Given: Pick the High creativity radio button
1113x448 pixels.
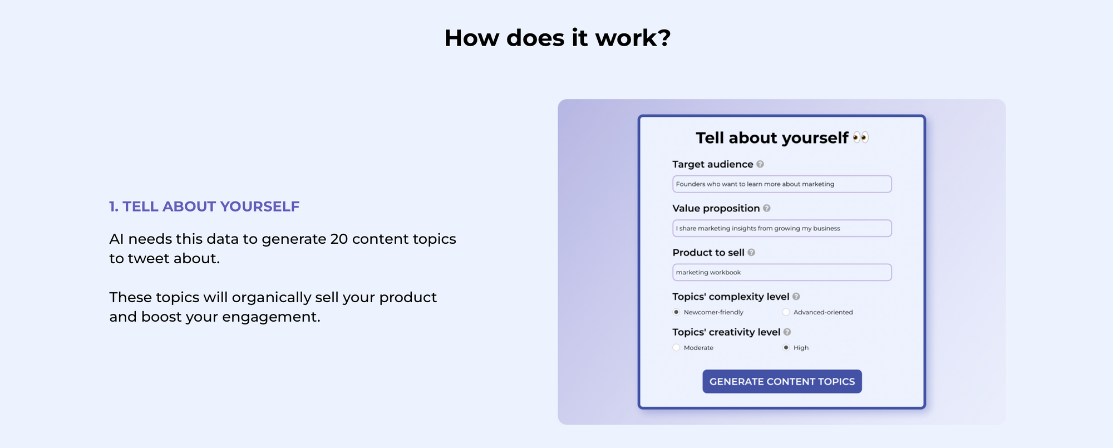Looking at the screenshot, I should (786, 348).
